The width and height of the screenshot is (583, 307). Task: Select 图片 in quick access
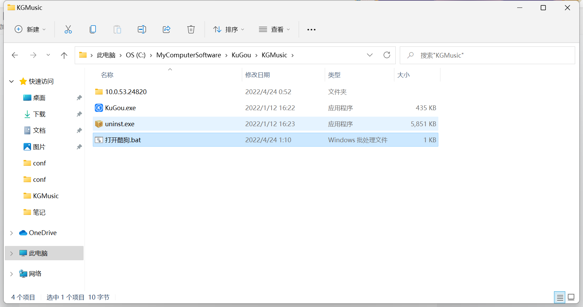point(39,147)
